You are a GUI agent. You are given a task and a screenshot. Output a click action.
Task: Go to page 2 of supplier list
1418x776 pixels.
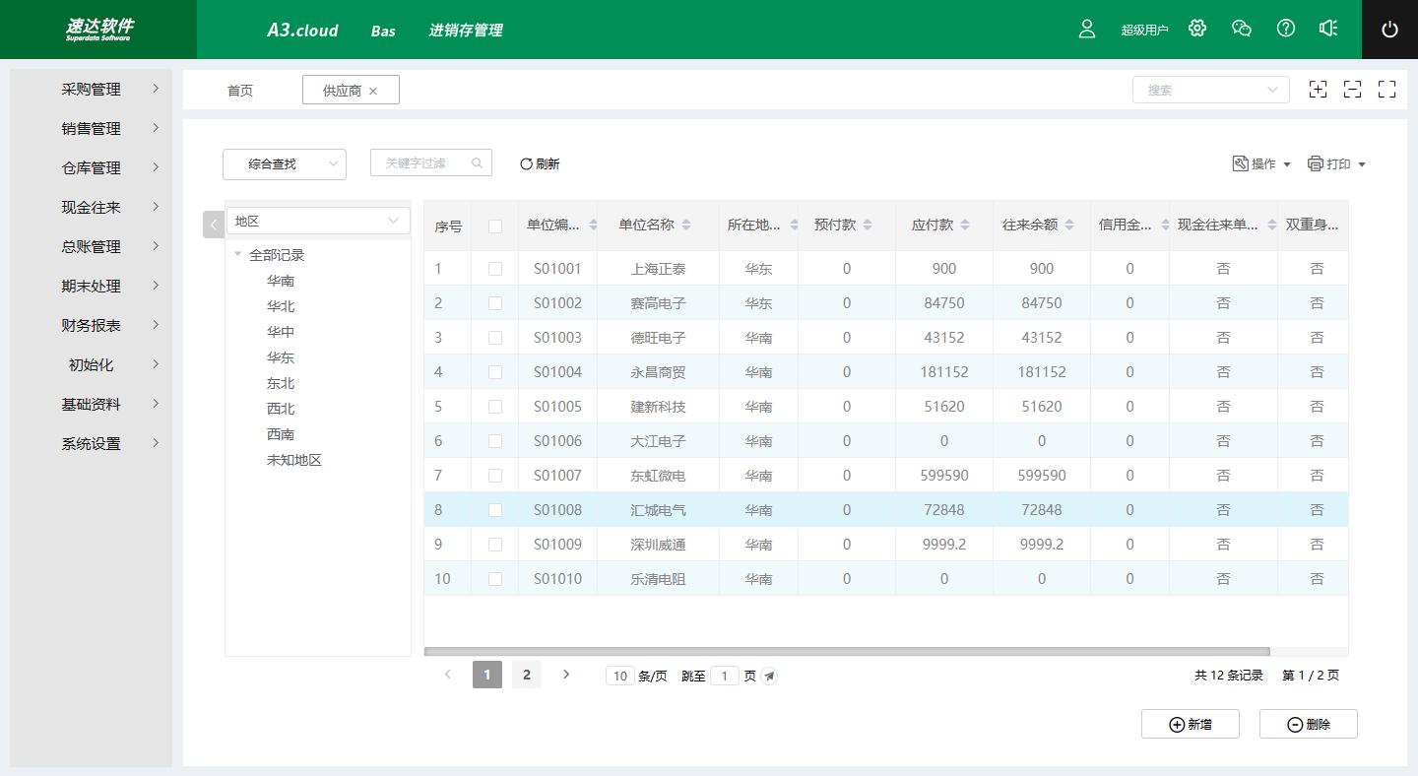[x=526, y=675]
